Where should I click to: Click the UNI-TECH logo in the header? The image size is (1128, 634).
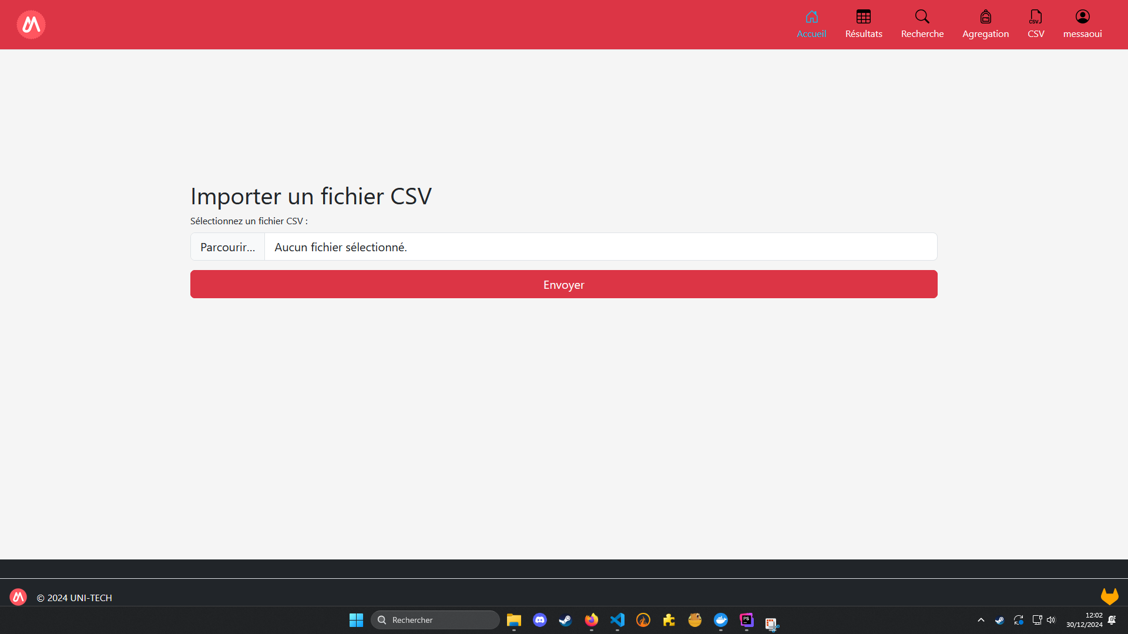(31, 25)
